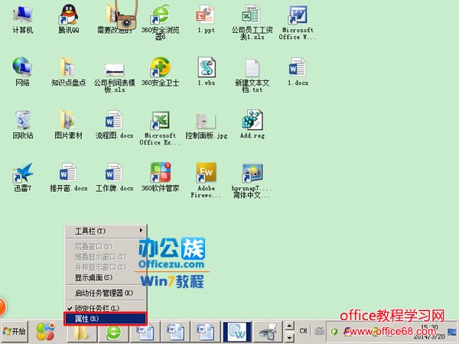The image size is (459, 344).
Task: Open the Microsoft Office Word shortcut
Action: [x=298, y=22]
